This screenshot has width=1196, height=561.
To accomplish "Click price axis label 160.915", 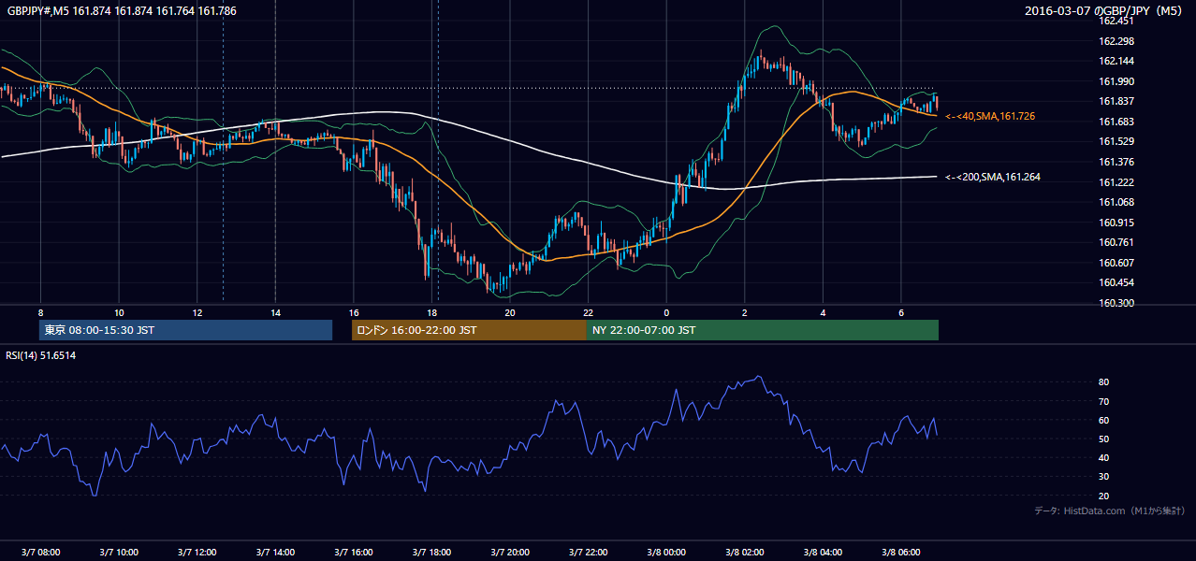I will (x=1116, y=223).
